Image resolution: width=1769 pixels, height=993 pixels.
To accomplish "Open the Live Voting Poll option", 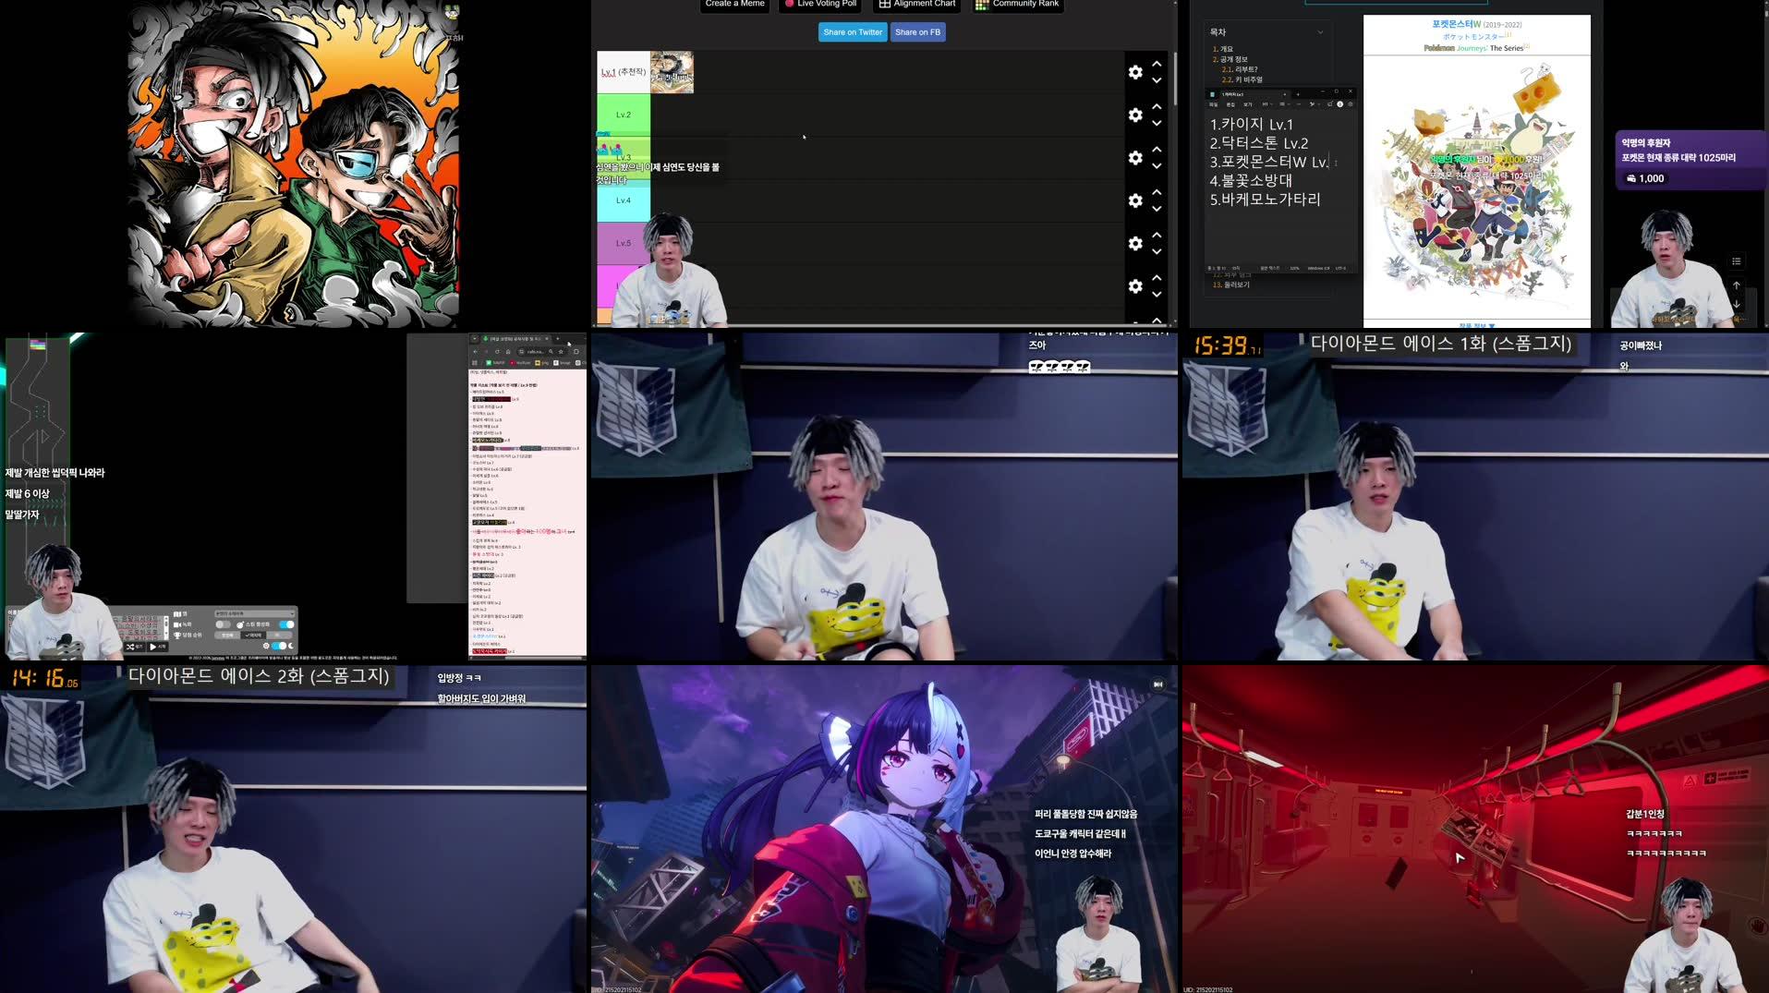I will pos(820,5).
